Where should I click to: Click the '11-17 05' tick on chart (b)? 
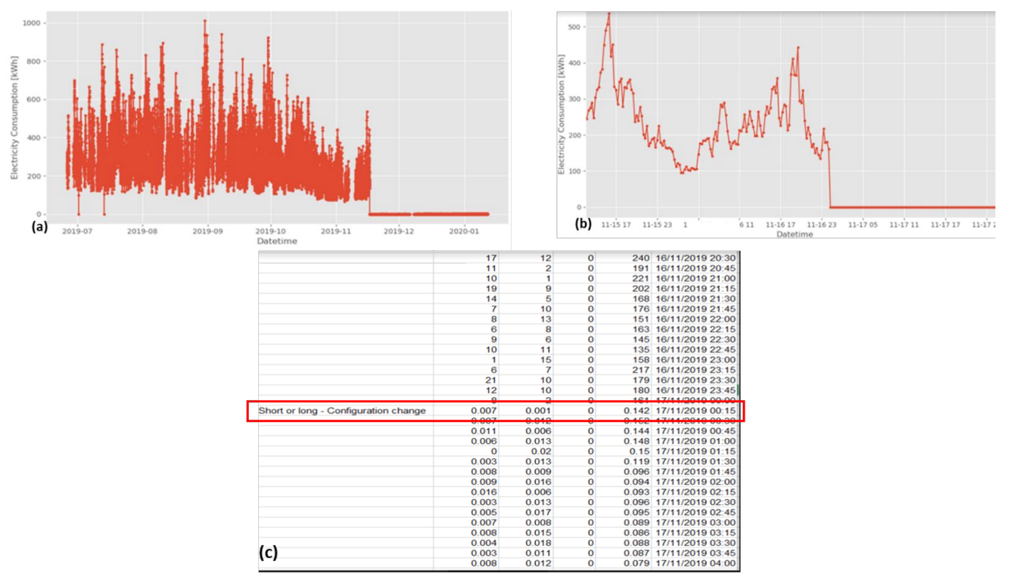(x=861, y=225)
